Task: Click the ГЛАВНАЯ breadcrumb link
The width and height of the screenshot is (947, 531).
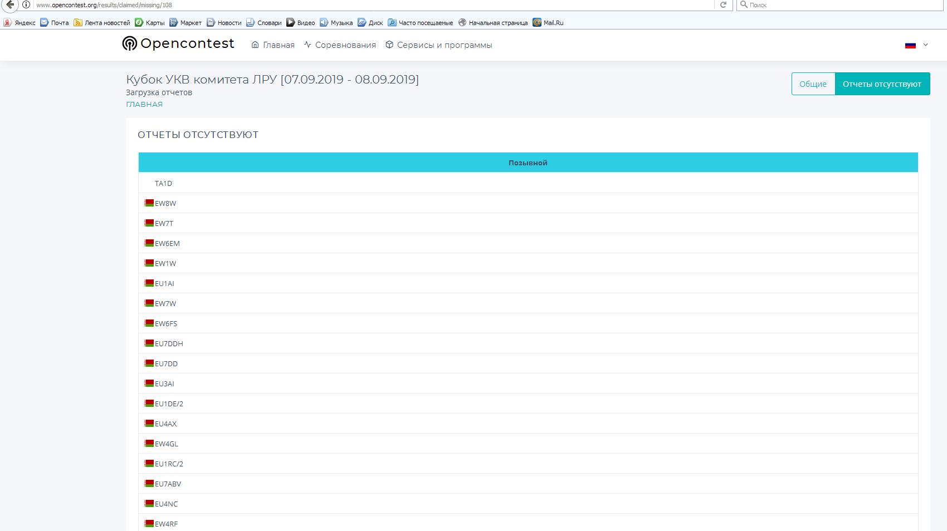Action: pos(144,104)
